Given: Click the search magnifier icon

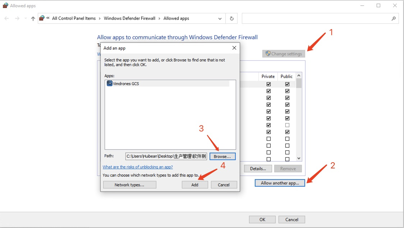Looking at the screenshot, I should pos(394,18).
